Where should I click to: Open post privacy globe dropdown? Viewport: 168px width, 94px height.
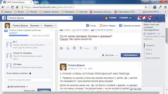click(90, 68)
